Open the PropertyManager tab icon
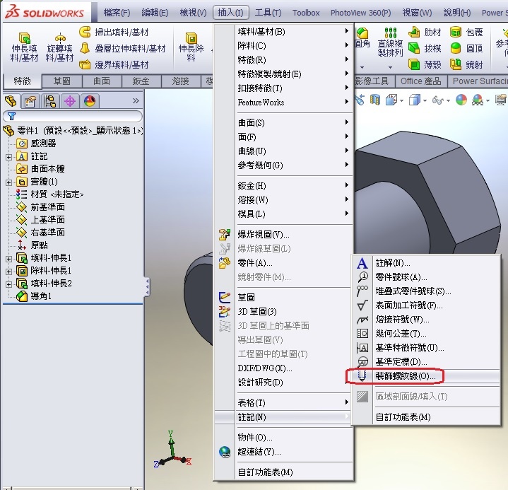The height and width of the screenshot is (490, 508). click(x=30, y=102)
